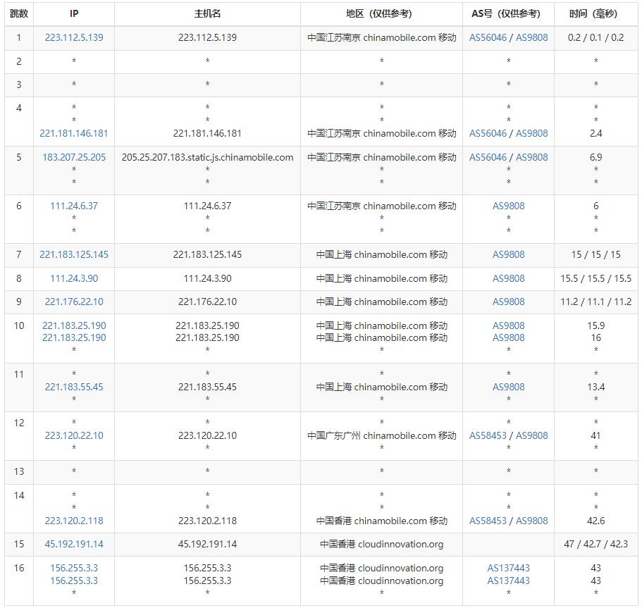This screenshot has width=642, height=608.
Task: Click the 183.207.25.205 IP link
Action: (74, 157)
